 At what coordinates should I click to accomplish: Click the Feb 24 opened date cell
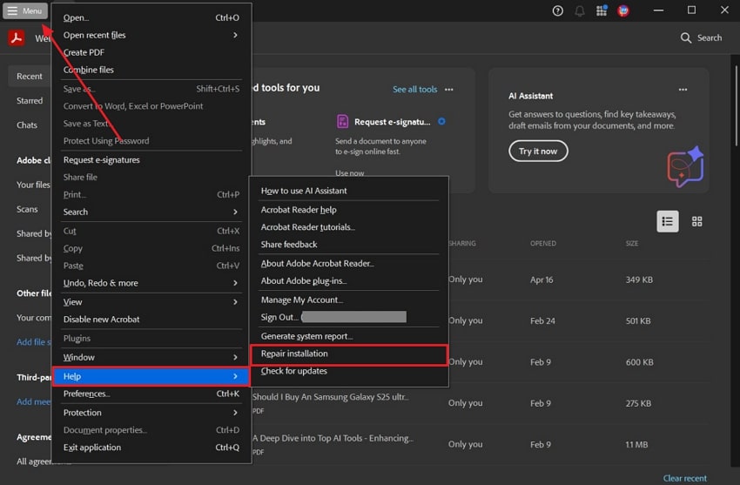[x=542, y=320]
